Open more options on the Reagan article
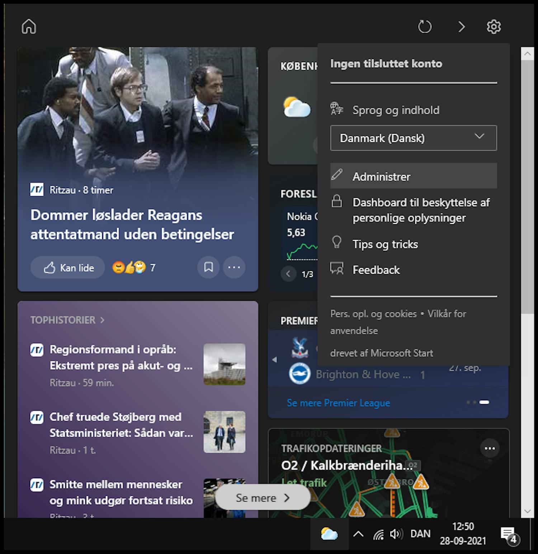This screenshot has width=538, height=554. (x=233, y=267)
